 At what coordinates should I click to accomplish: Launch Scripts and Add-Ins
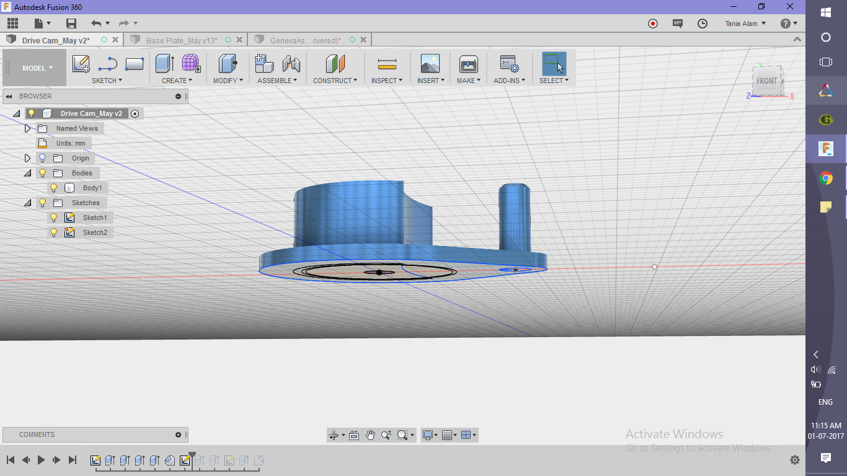coord(509,64)
